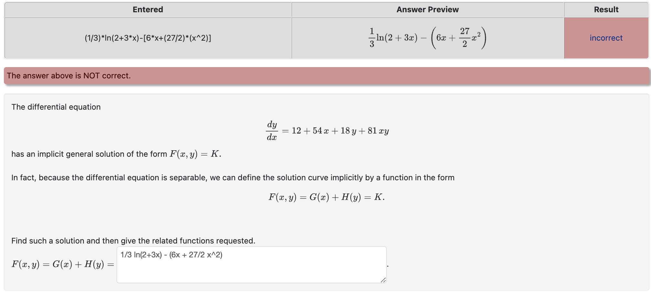The height and width of the screenshot is (298, 651).
Task: Click the red incorrect result cell
Action: [606, 38]
